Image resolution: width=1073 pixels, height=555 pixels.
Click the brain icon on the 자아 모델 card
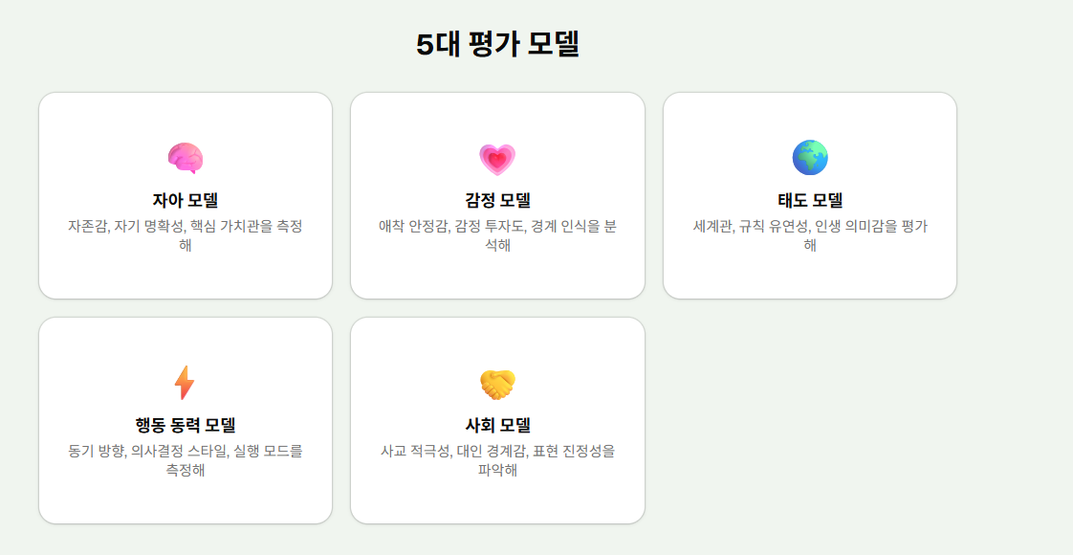[184, 154]
